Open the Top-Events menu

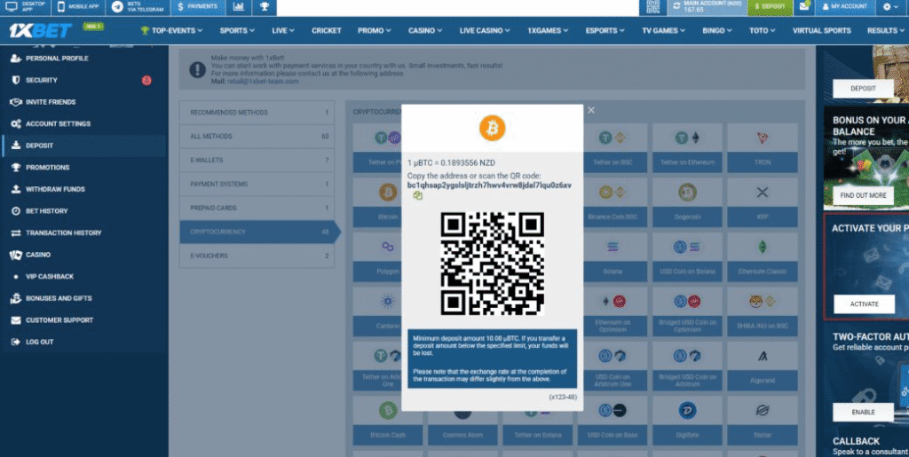[x=172, y=30]
